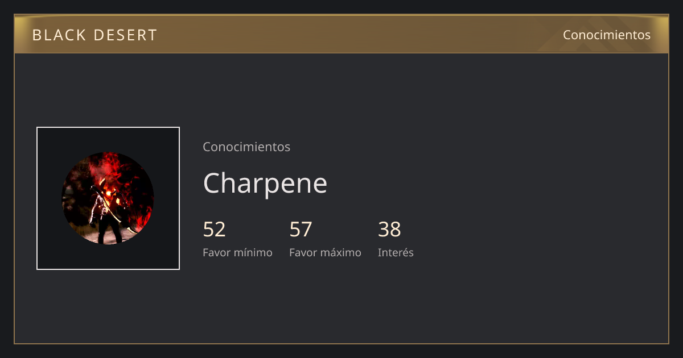Click the grey Conocimientos label above Charpene
The width and height of the screenshot is (683, 358).
246,147
